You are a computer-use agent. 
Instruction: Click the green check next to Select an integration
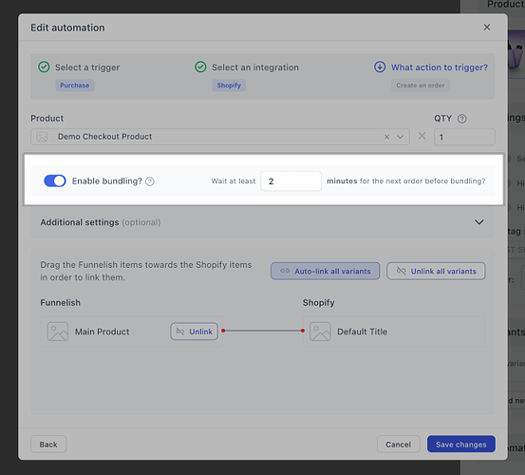click(200, 67)
